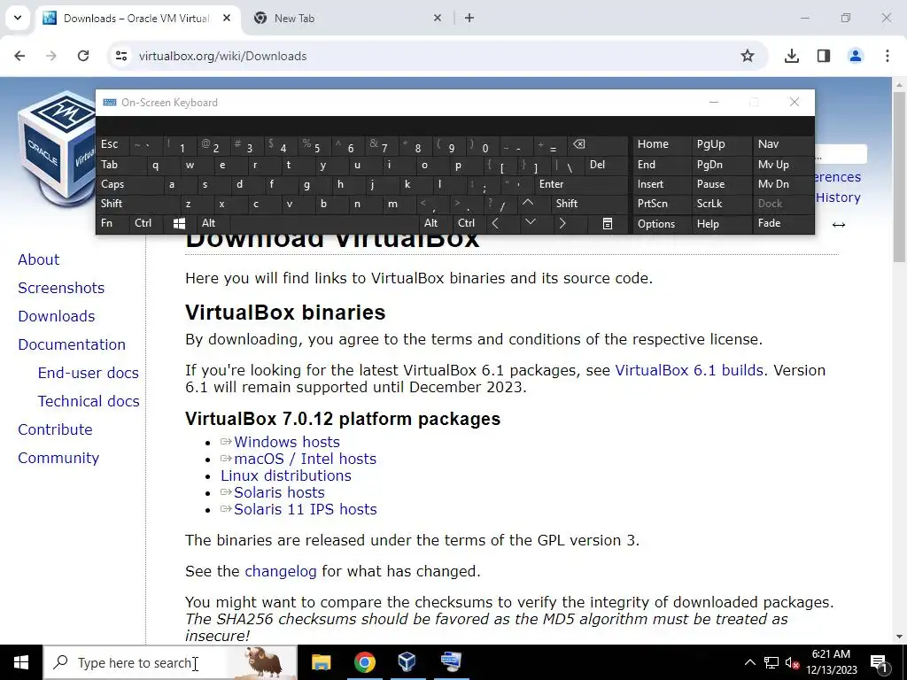Open Solaris 11 IPS hosts link
Image resolution: width=907 pixels, height=680 pixels.
pyautogui.click(x=306, y=509)
